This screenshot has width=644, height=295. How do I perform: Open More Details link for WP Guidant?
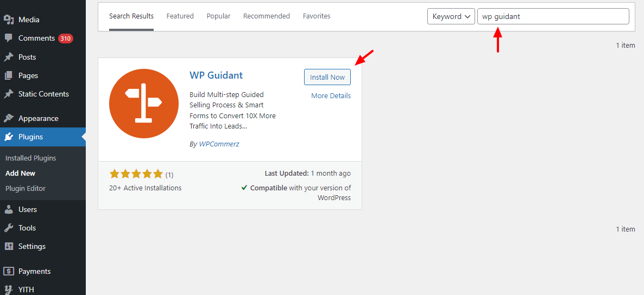click(331, 96)
